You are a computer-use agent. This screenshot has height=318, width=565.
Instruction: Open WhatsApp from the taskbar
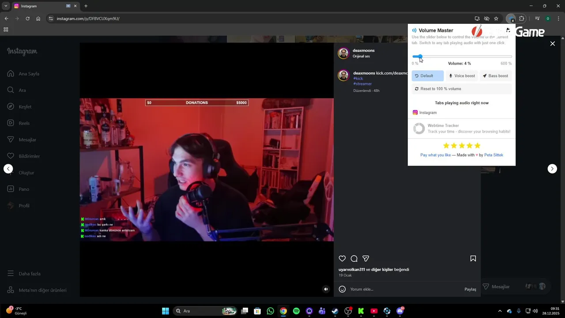270,311
